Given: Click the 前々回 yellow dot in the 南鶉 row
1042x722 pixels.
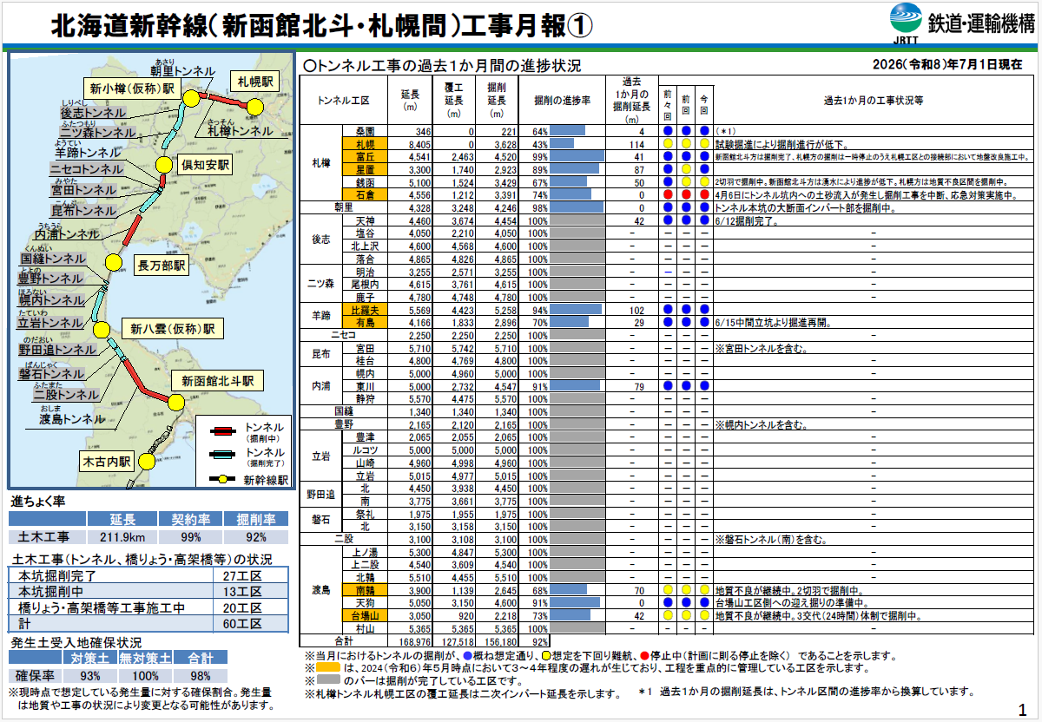Looking at the screenshot, I should (668, 589).
